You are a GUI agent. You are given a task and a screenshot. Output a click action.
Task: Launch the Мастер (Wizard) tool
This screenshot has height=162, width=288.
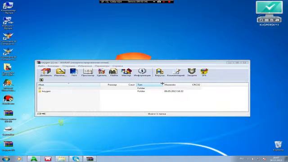pos(126,72)
